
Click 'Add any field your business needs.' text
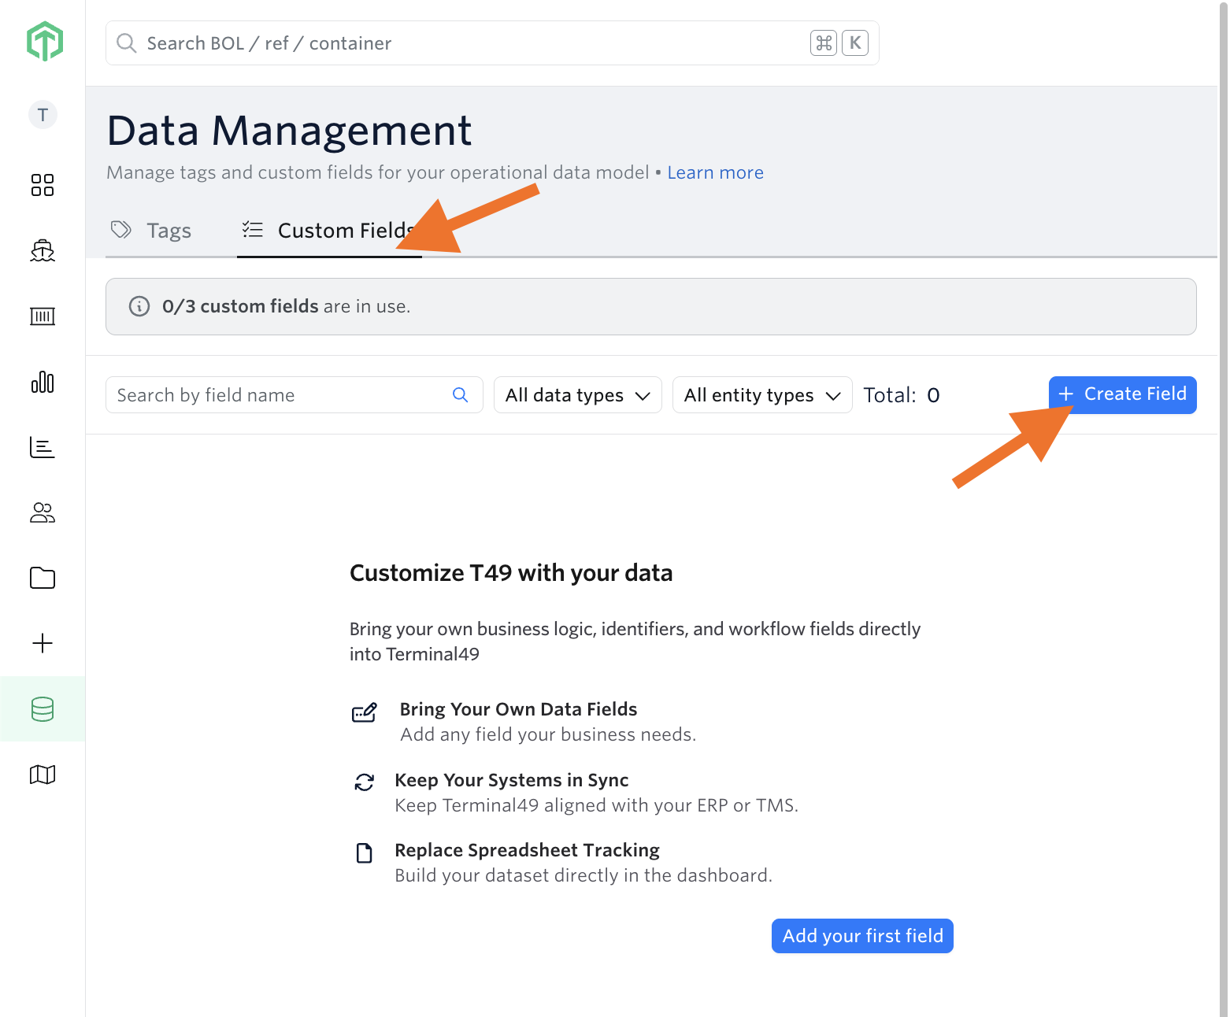click(548, 734)
